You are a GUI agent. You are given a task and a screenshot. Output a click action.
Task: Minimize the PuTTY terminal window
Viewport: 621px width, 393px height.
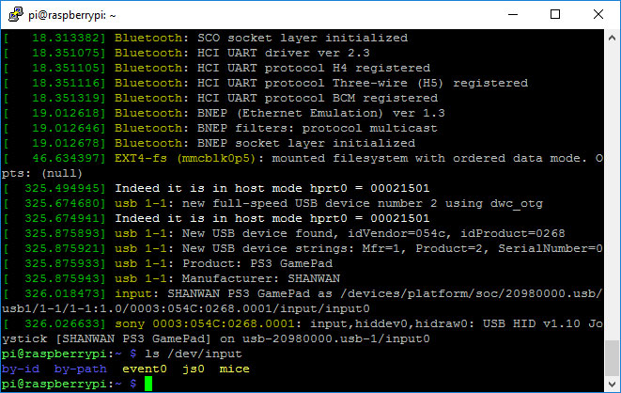(512, 14)
